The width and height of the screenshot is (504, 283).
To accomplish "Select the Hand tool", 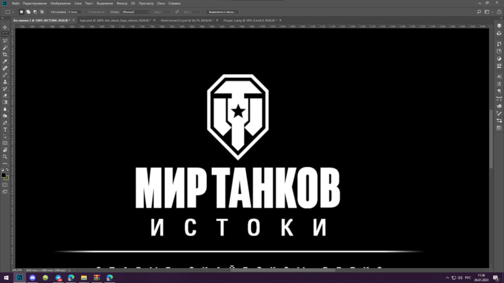I will tap(5, 150).
